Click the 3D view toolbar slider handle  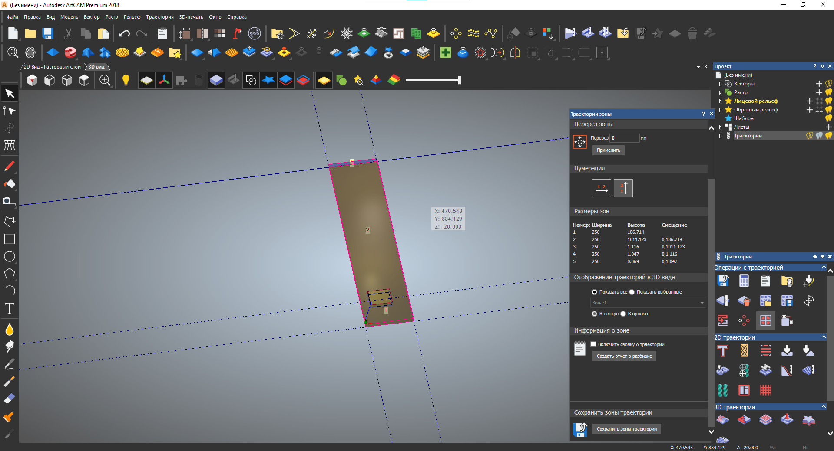[x=459, y=80]
